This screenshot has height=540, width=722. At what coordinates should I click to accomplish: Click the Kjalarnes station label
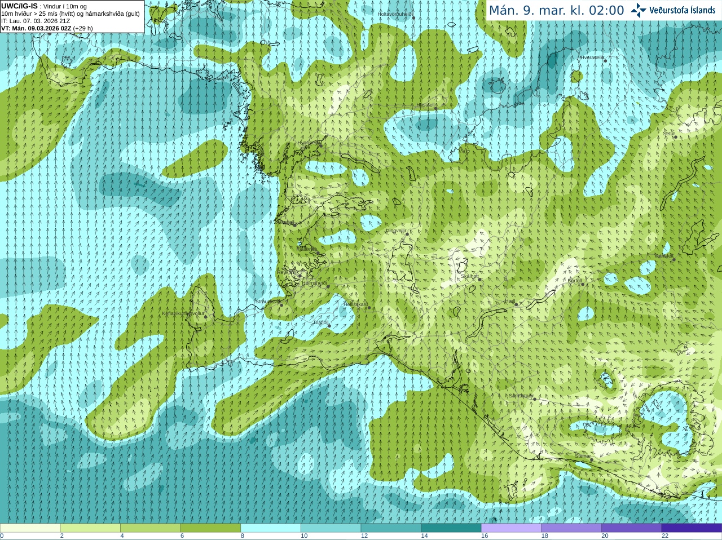307,249
